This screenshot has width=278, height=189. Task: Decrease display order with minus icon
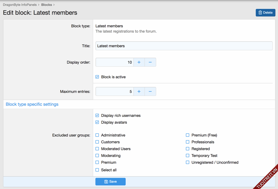click(x=150, y=62)
